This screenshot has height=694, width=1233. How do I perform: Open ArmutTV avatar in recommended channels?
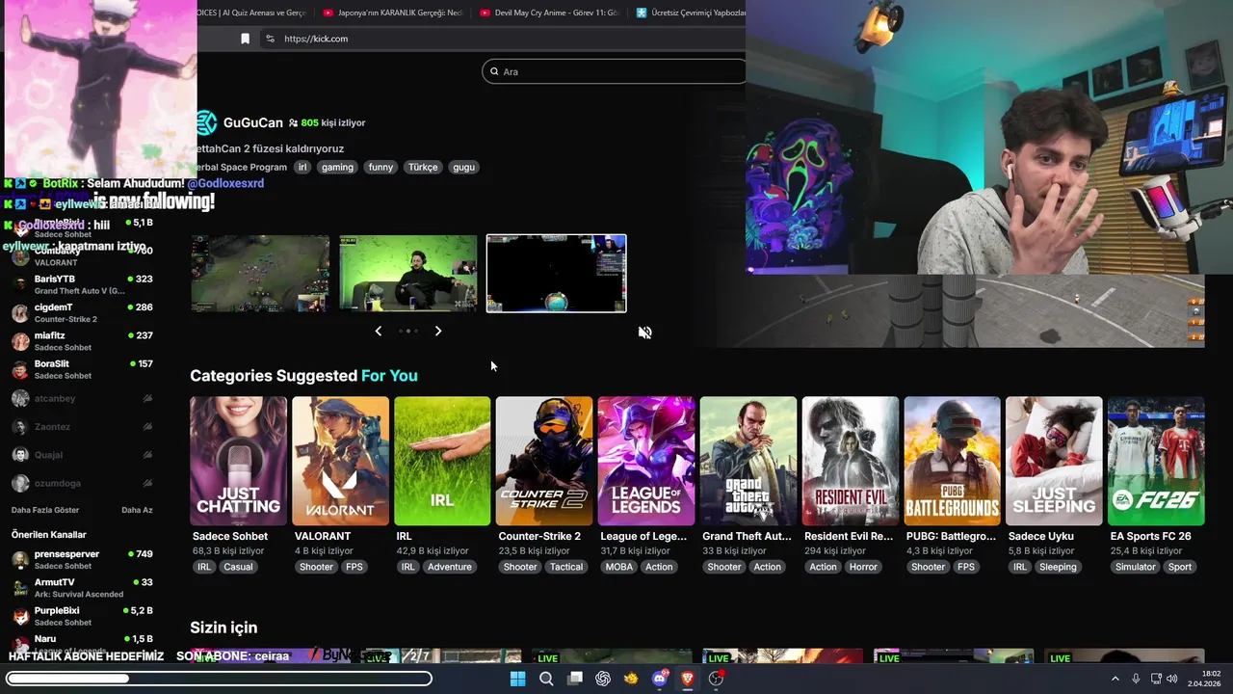tap(20, 587)
